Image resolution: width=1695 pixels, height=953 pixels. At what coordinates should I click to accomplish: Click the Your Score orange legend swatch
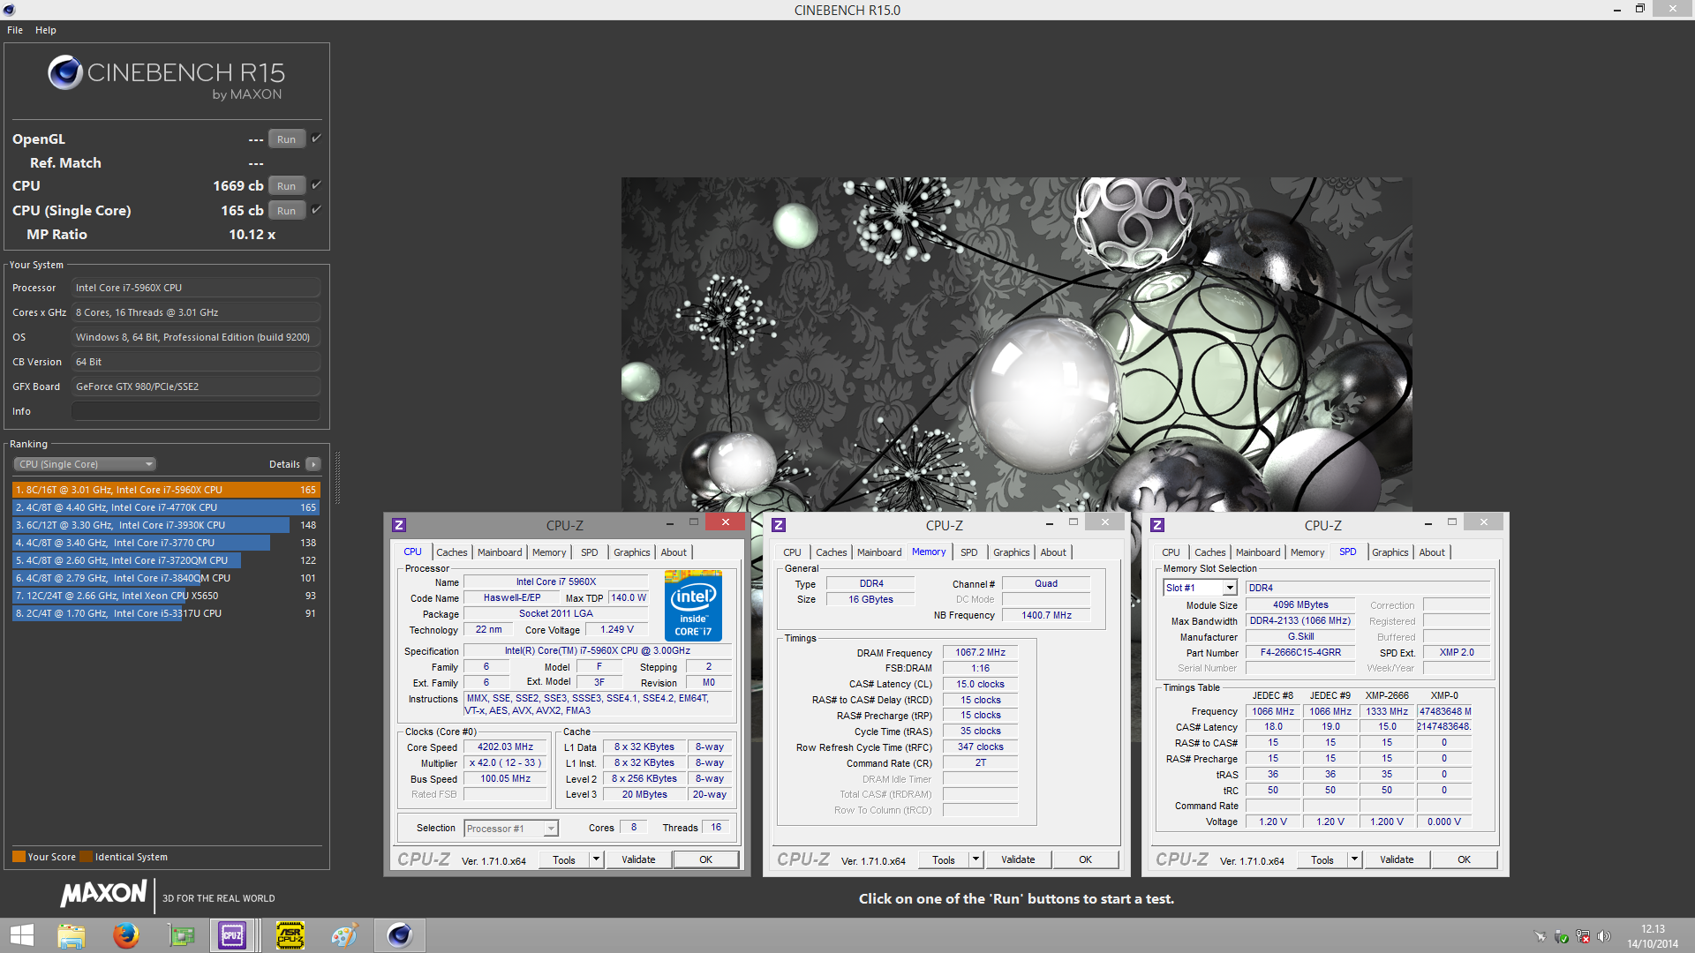19,857
